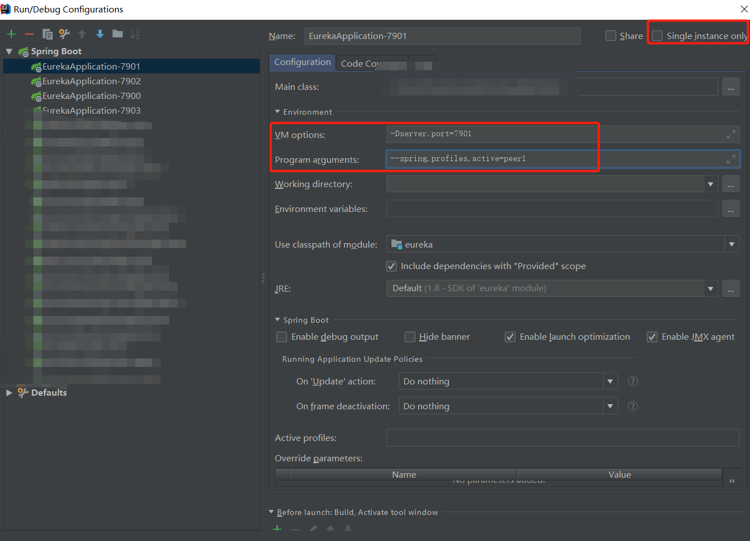Check the Hide banner option

(x=410, y=337)
